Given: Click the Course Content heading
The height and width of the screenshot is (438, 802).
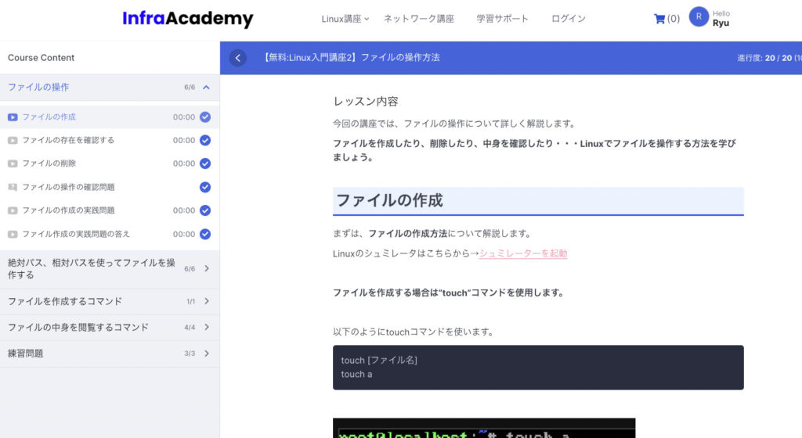Looking at the screenshot, I should pyautogui.click(x=41, y=58).
